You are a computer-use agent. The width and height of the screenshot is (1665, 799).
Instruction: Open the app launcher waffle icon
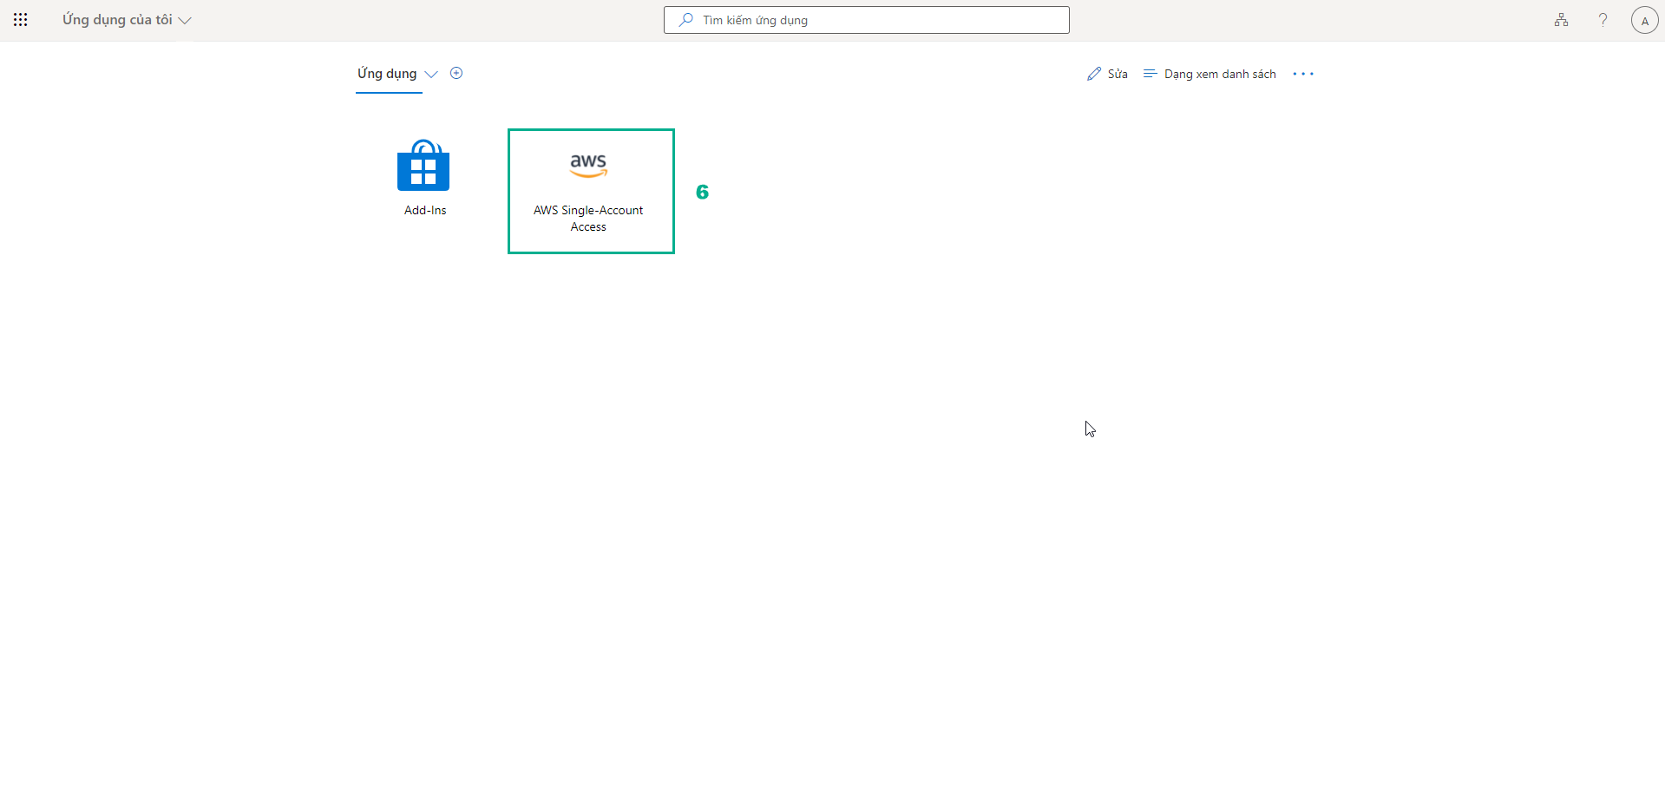point(21,20)
